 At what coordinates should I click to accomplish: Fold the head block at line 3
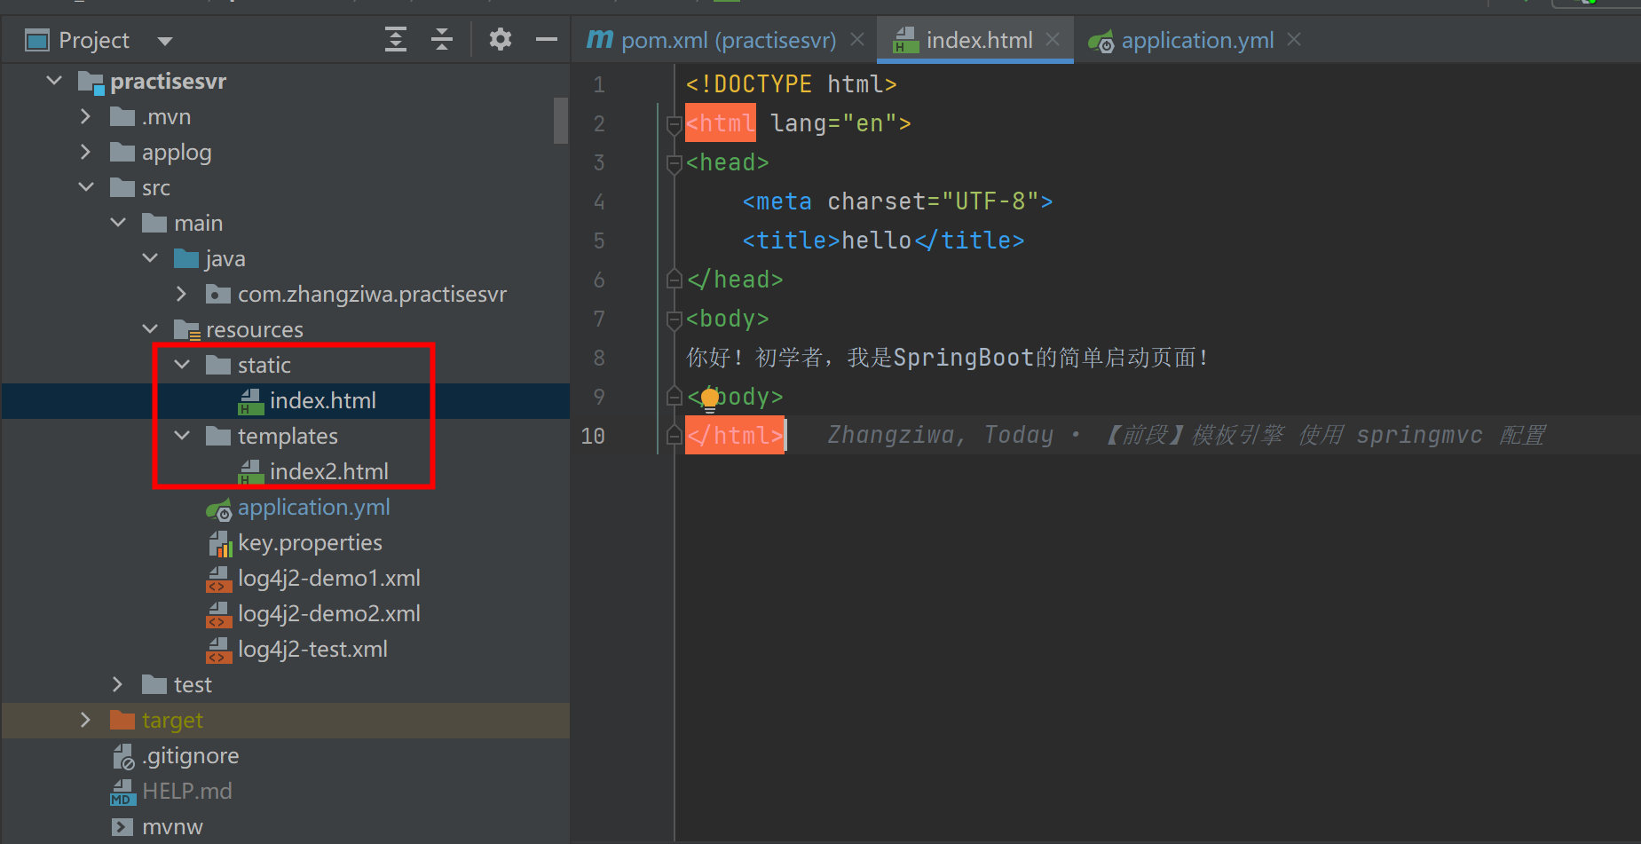(x=674, y=163)
